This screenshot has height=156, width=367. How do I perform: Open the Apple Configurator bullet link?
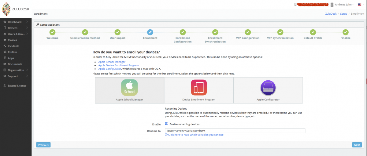click(x=109, y=69)
